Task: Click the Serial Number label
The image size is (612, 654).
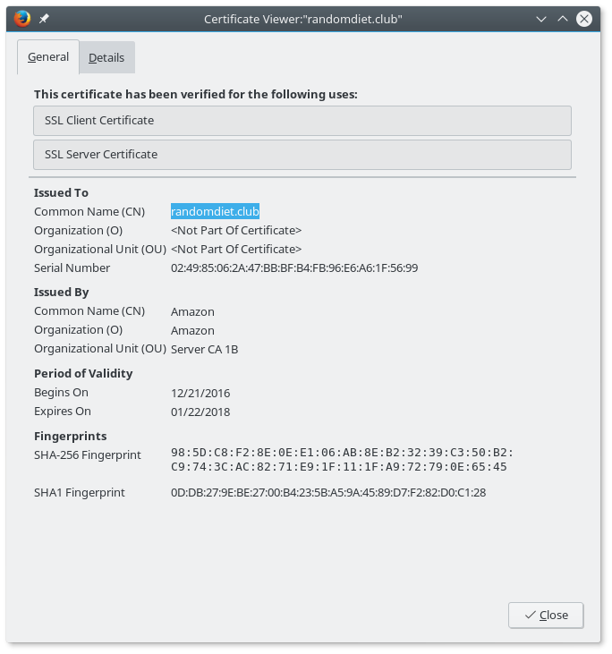Action: coord(72,268)
